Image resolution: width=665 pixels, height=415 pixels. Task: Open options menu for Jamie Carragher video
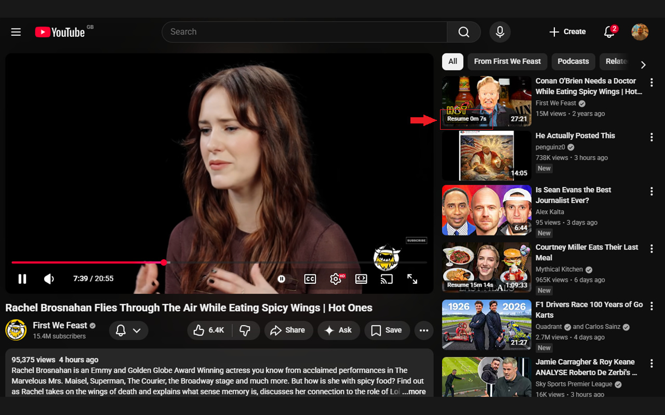651,364
